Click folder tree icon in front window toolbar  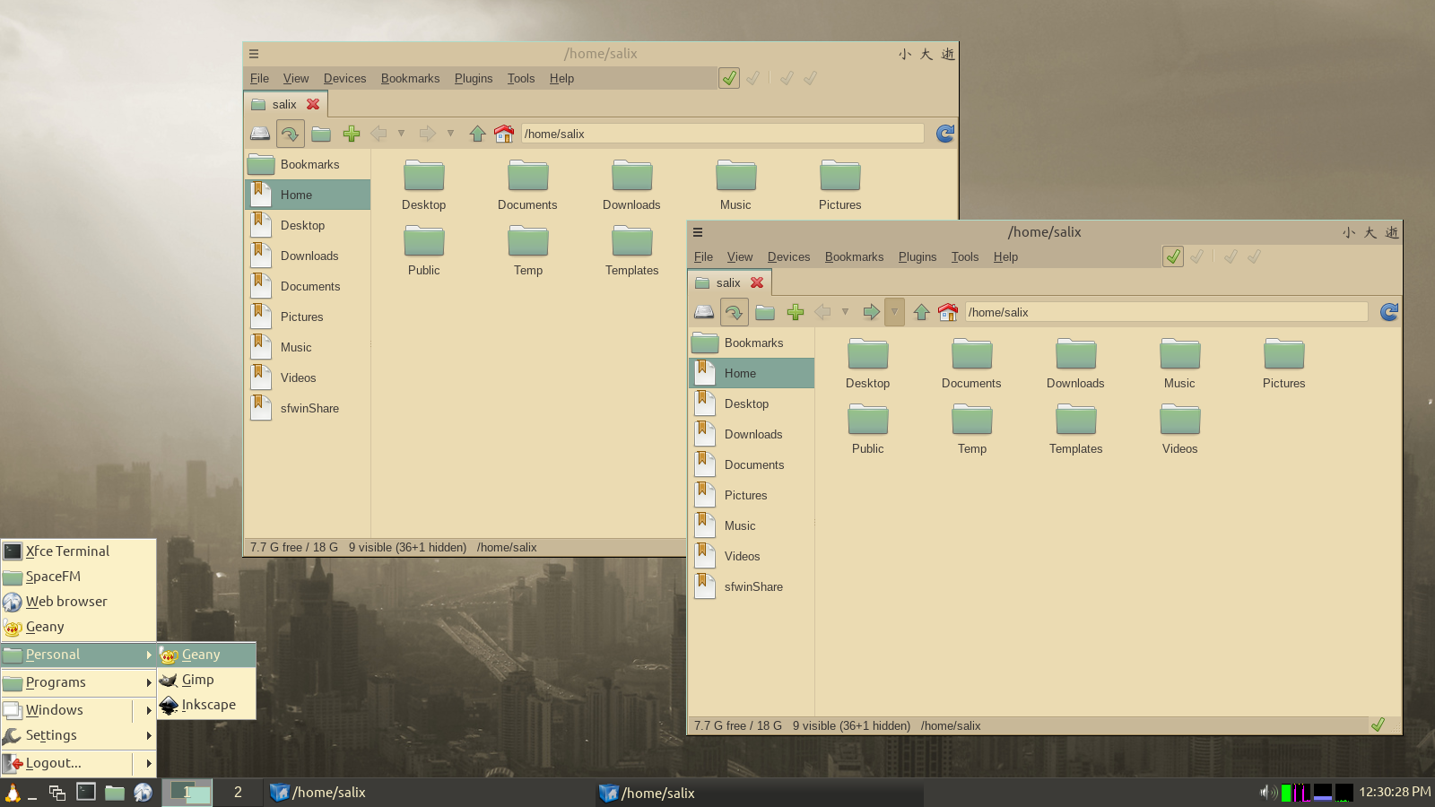click(765, 312)
